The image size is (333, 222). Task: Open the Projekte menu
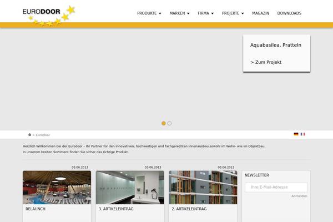click(231, 13)
